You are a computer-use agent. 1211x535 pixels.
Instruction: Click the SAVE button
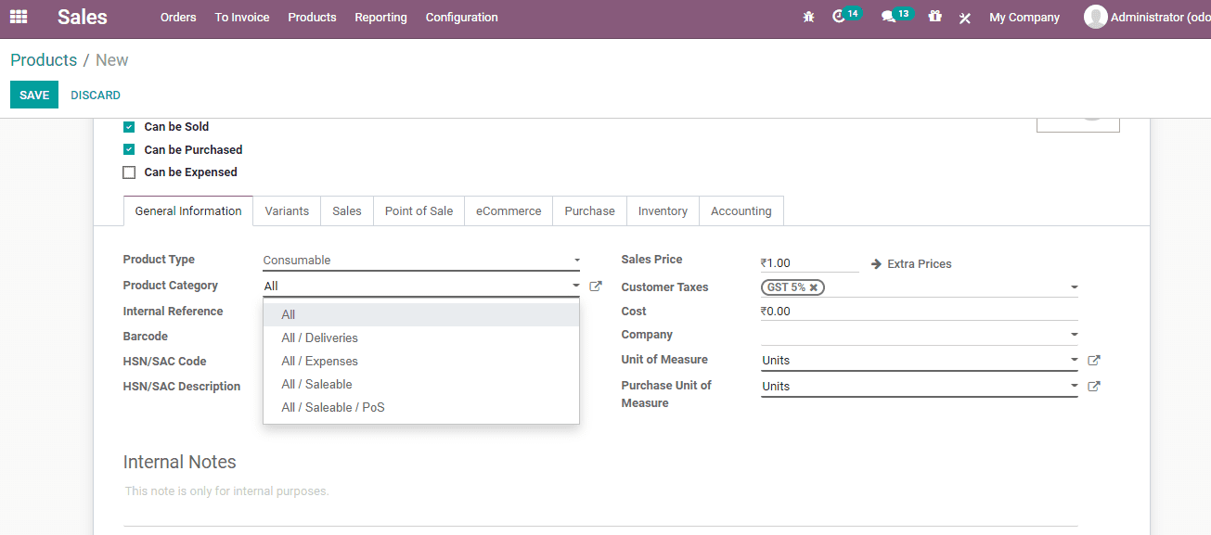point(33,95)
